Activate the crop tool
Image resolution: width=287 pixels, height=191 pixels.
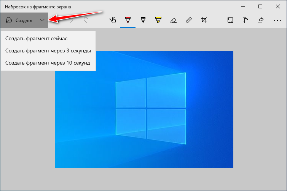click(x=204, y=20)
